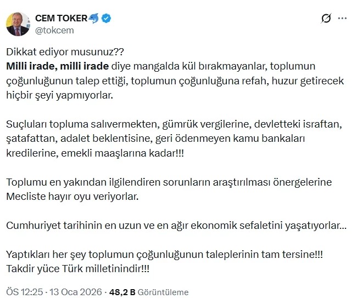357x305 pixels.
Task: Click "Takdir yüce Türk milletinindir!!!" line
Action: 77,268
